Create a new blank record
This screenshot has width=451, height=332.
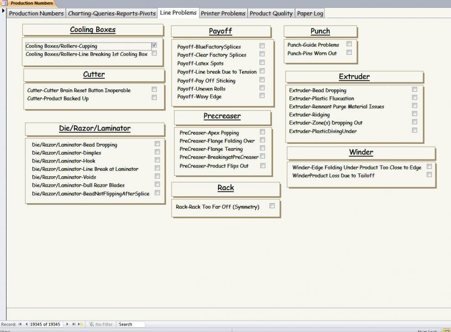(x=81, y=324)
